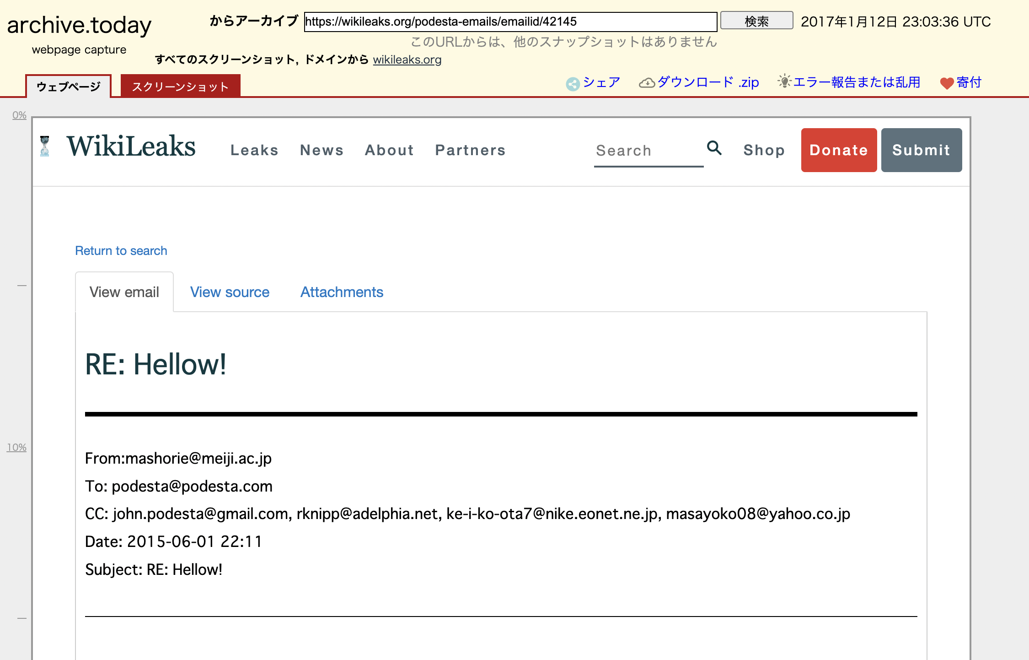Select the View email tab
1029x660 pixels.
[x=124, y=292]
